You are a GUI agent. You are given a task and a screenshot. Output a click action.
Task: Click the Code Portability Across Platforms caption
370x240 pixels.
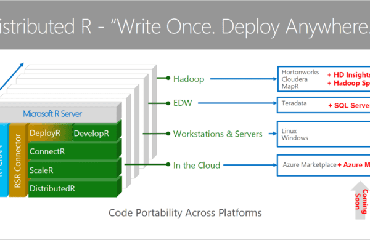(x=185, y=213)
